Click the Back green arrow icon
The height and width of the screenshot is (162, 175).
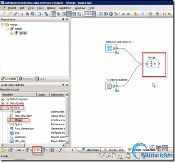(123, 14)
